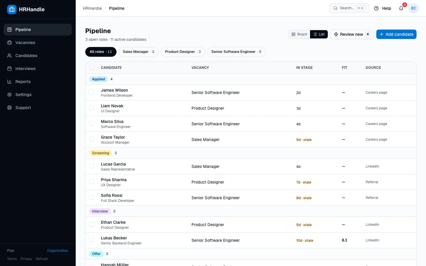This screenshot has width=426, height=266.
Task: Collapse the Screening stage group
Action: pyautogui.click(x=101, y=153)
